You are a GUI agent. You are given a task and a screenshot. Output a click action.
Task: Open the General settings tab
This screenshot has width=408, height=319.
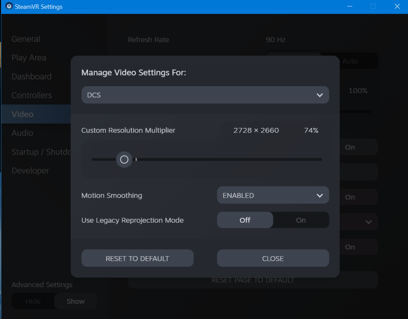(x=26, y=39)
